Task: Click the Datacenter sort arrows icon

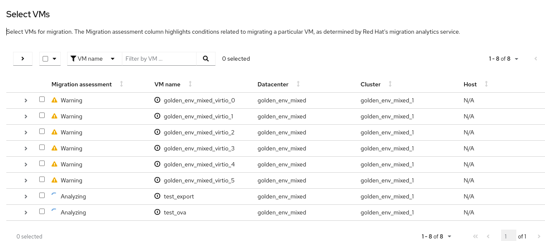Action: coord(298,84)
